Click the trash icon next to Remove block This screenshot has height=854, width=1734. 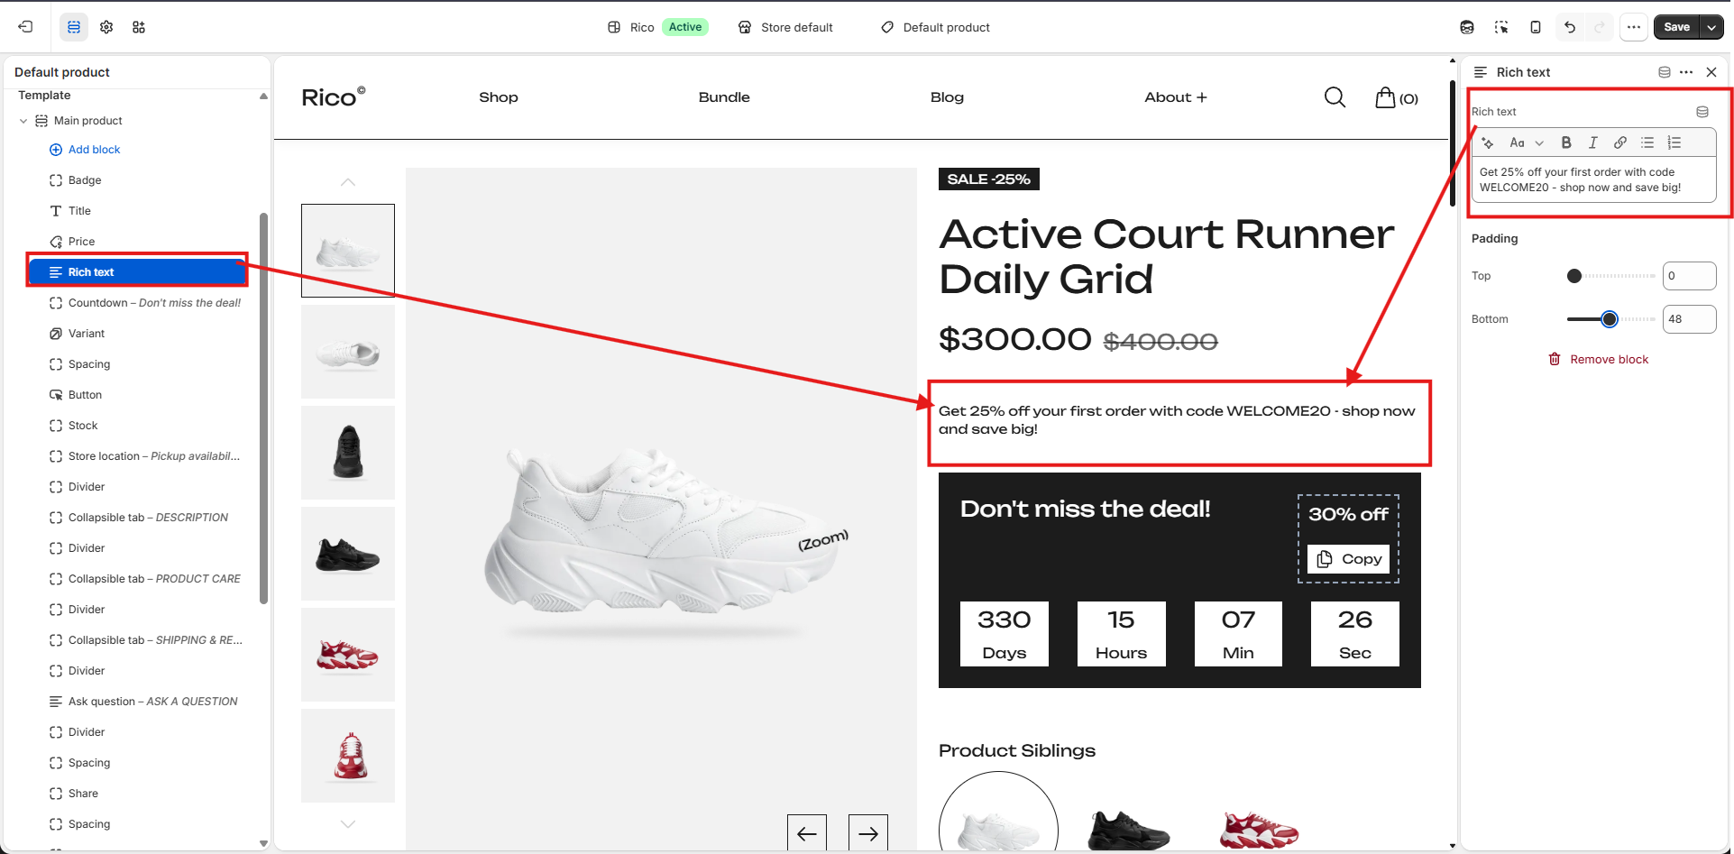coord(1555,359)
